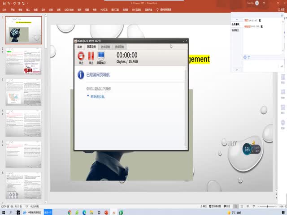Open the 菜单 menu in oCam
The image size is (287, 215).
pyautogui.click(x=79, y=46)
